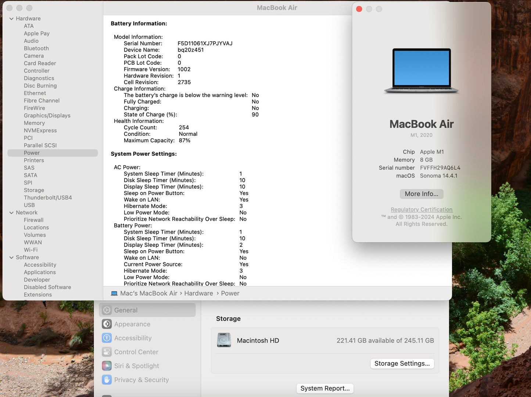Open the Regulatory Certification link
This screenshot has width=531, height=397.
click(421, 210)
